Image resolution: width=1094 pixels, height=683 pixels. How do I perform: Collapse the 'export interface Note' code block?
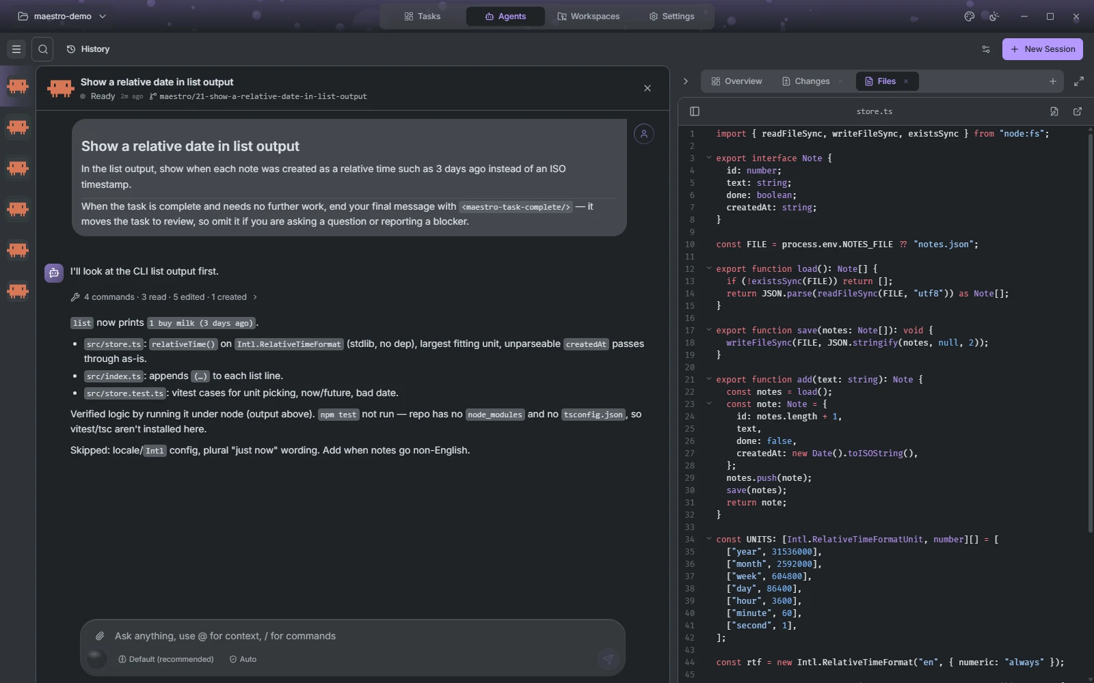pos(709,158)
